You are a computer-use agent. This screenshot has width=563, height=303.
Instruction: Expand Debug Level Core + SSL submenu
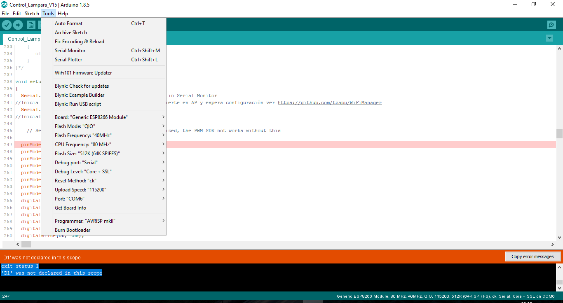tap(103, 172)
